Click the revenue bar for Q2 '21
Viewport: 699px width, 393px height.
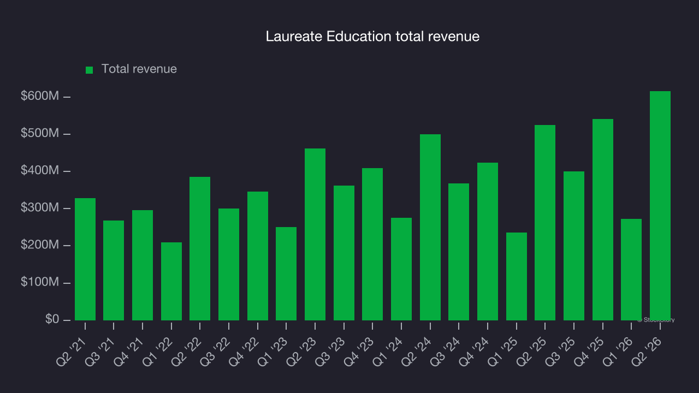(85, 259)
